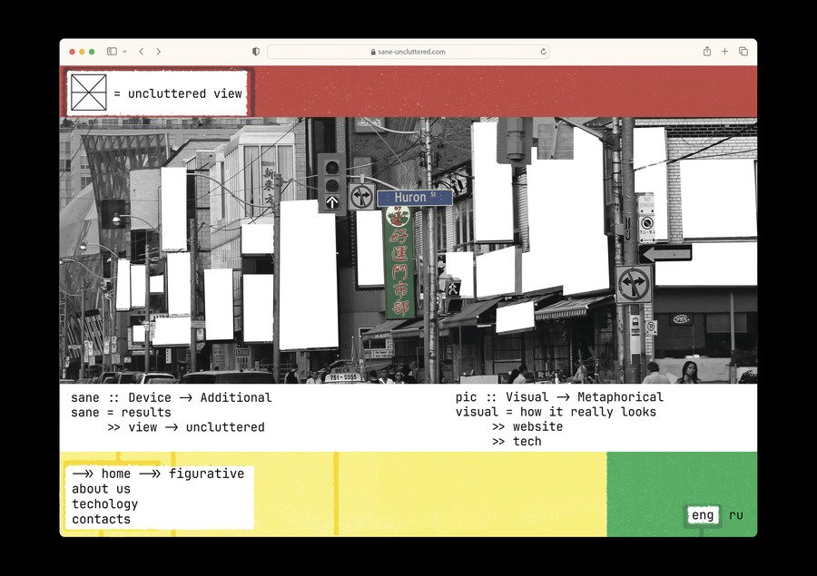Reload the page with the refresh icon
The width and height of the screenshot is (817, 576).
pyautogui.click(x=543, y=52)
